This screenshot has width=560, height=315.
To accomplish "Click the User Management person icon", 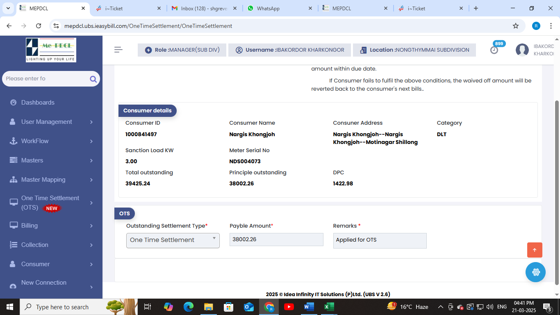I will pos(13,122).
